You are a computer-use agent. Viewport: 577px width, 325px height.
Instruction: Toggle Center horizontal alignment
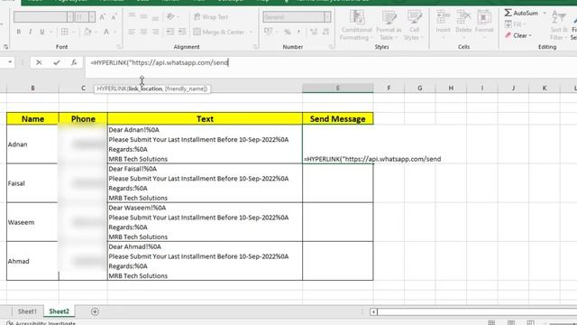coord(143,32)
